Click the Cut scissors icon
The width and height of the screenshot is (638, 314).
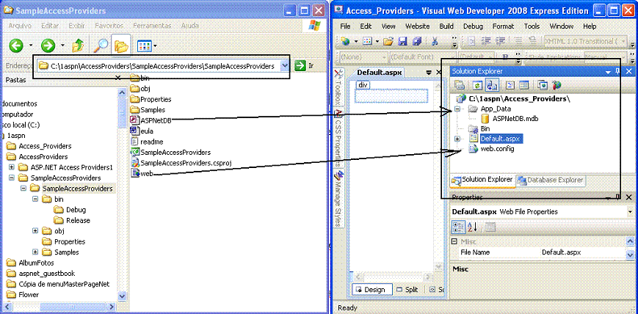(435, 41)
